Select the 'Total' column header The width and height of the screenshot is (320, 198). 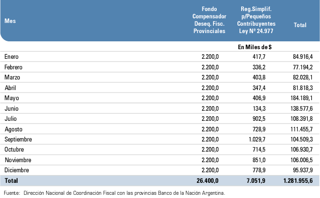pos(300,25)
